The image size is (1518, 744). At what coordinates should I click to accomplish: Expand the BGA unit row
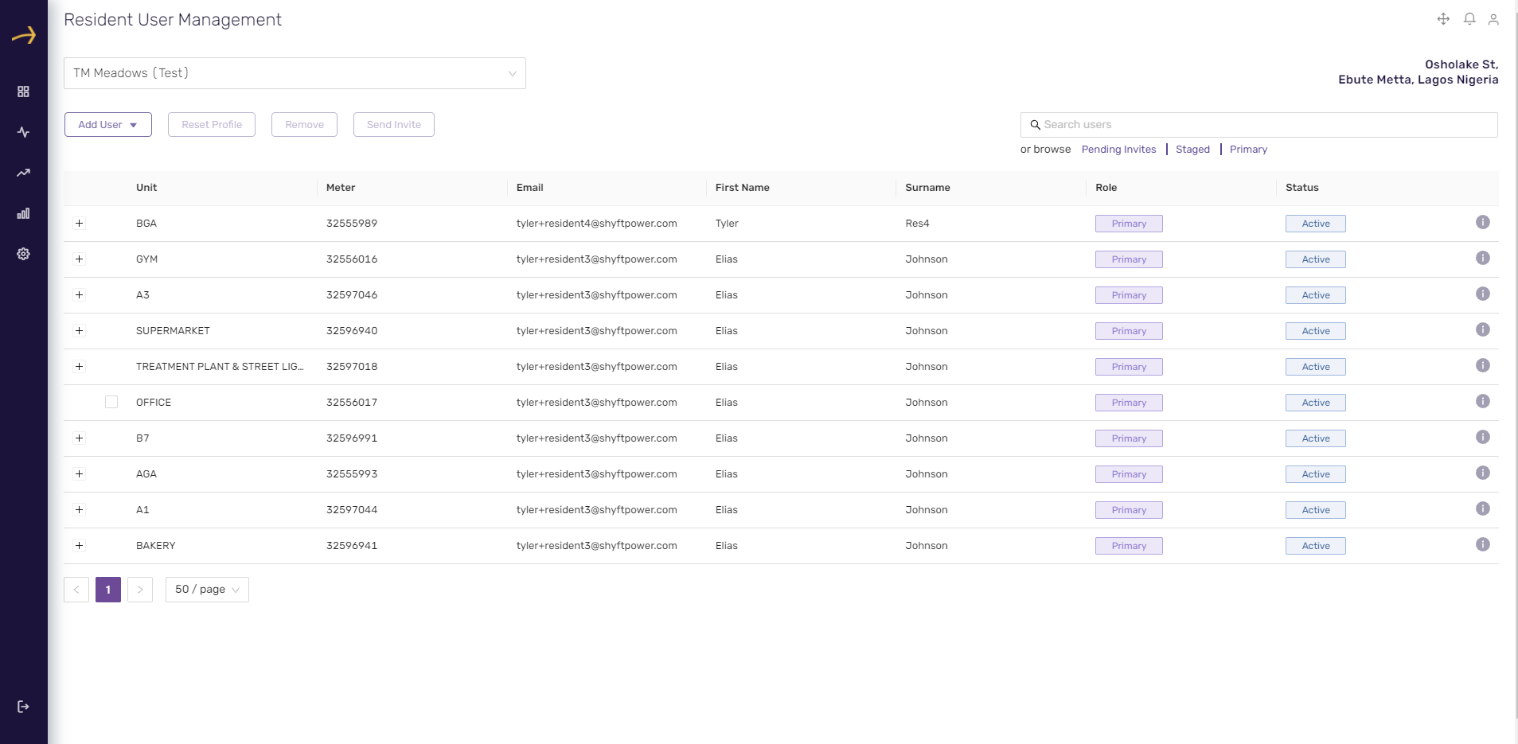point(79,224)
